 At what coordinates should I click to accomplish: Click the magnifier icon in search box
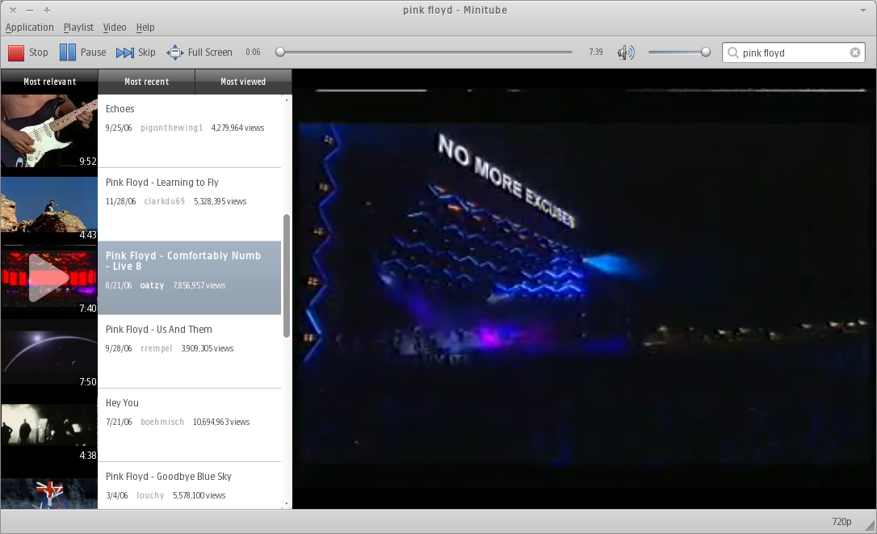tap(732, 53)
